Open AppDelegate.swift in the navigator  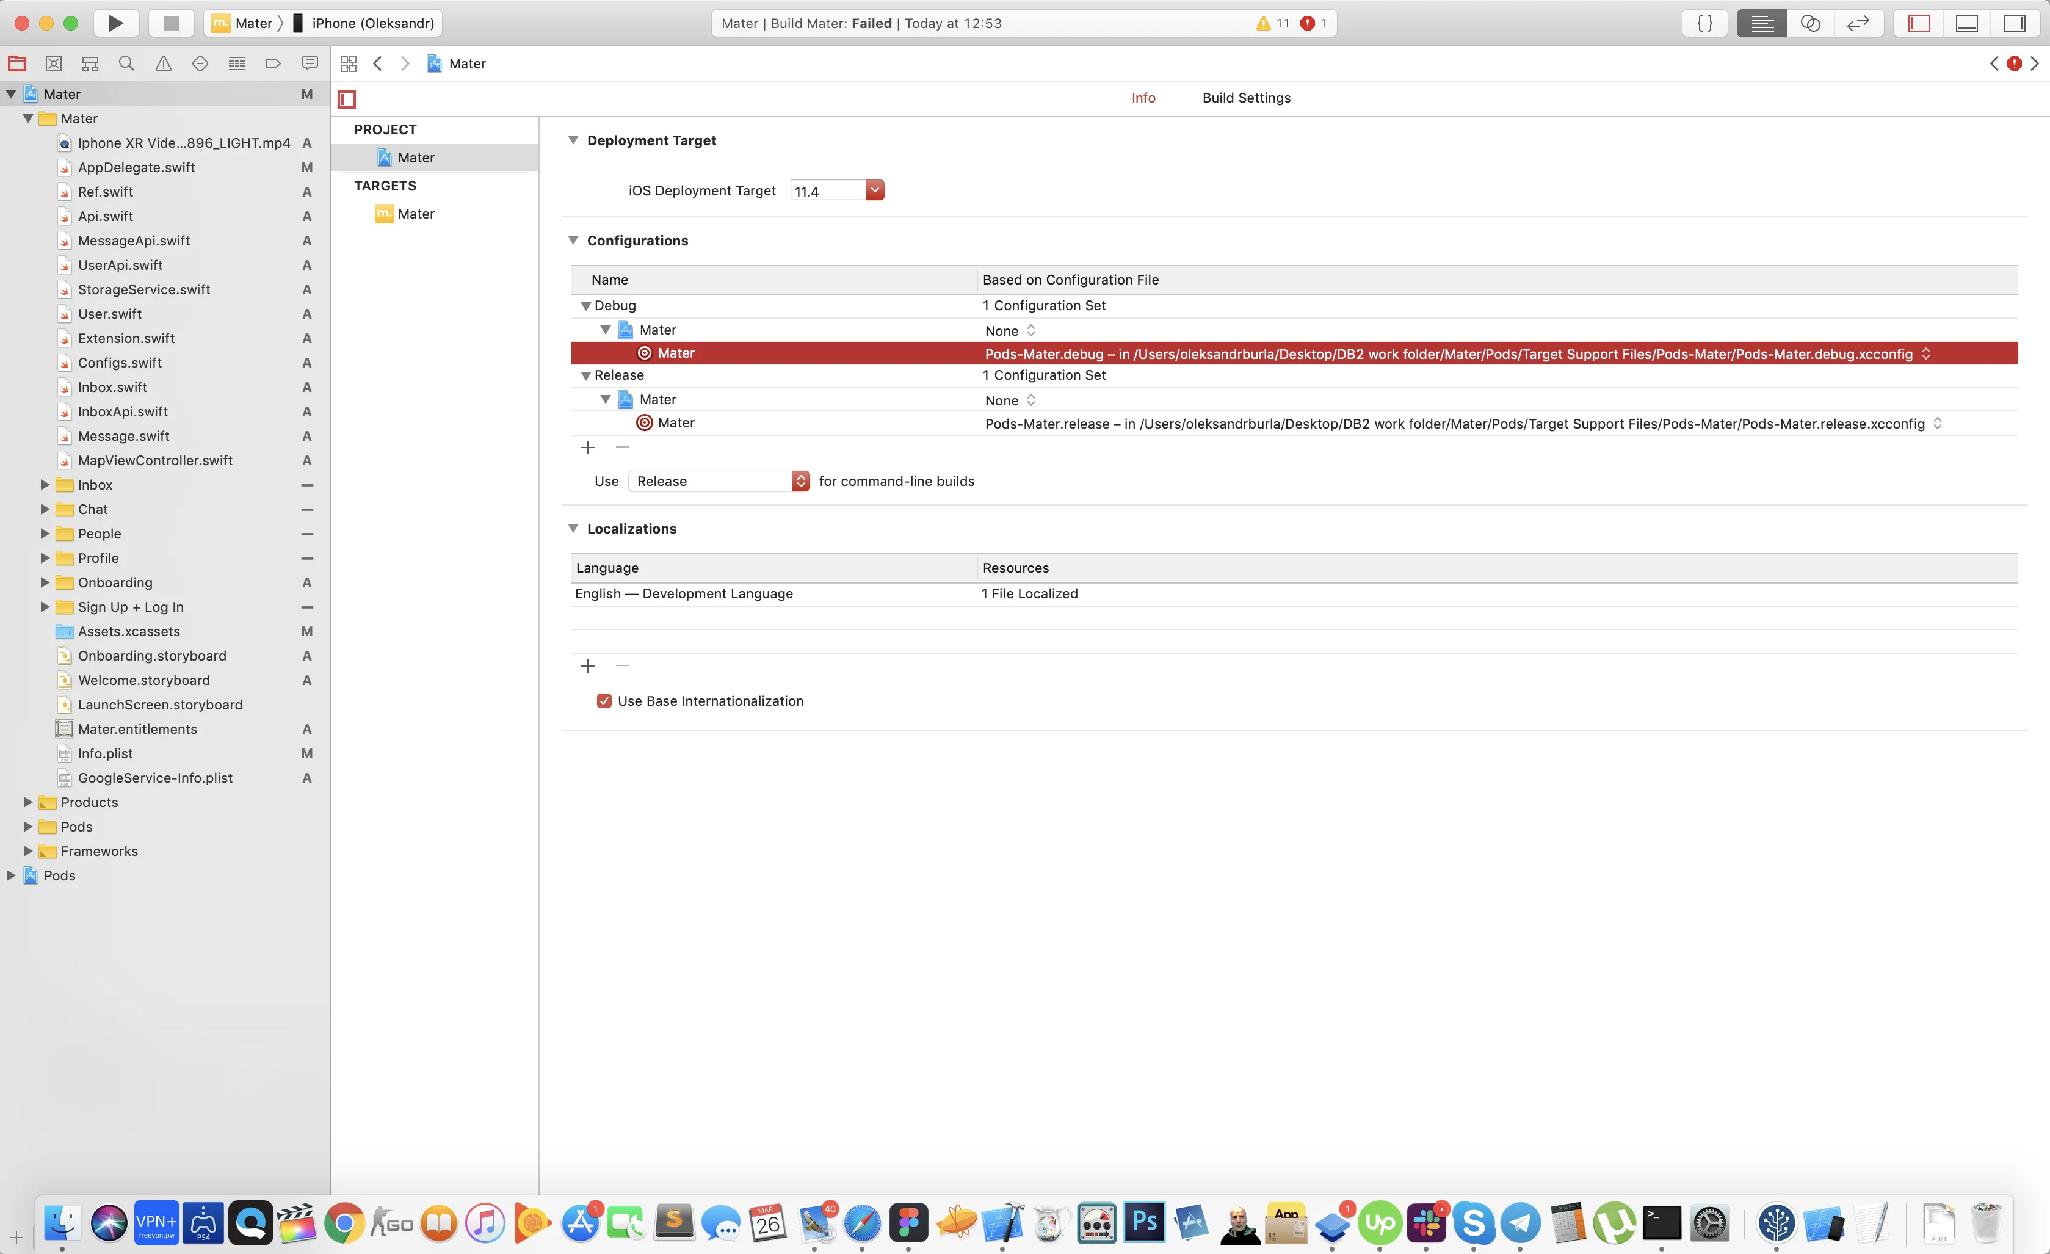(x=137, y=167)
